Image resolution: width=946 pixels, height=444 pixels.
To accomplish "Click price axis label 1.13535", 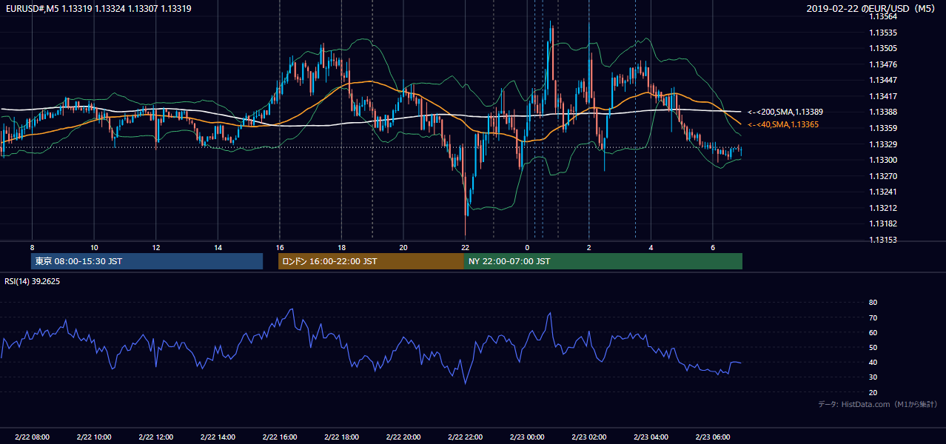I will [x=884, y=33].
